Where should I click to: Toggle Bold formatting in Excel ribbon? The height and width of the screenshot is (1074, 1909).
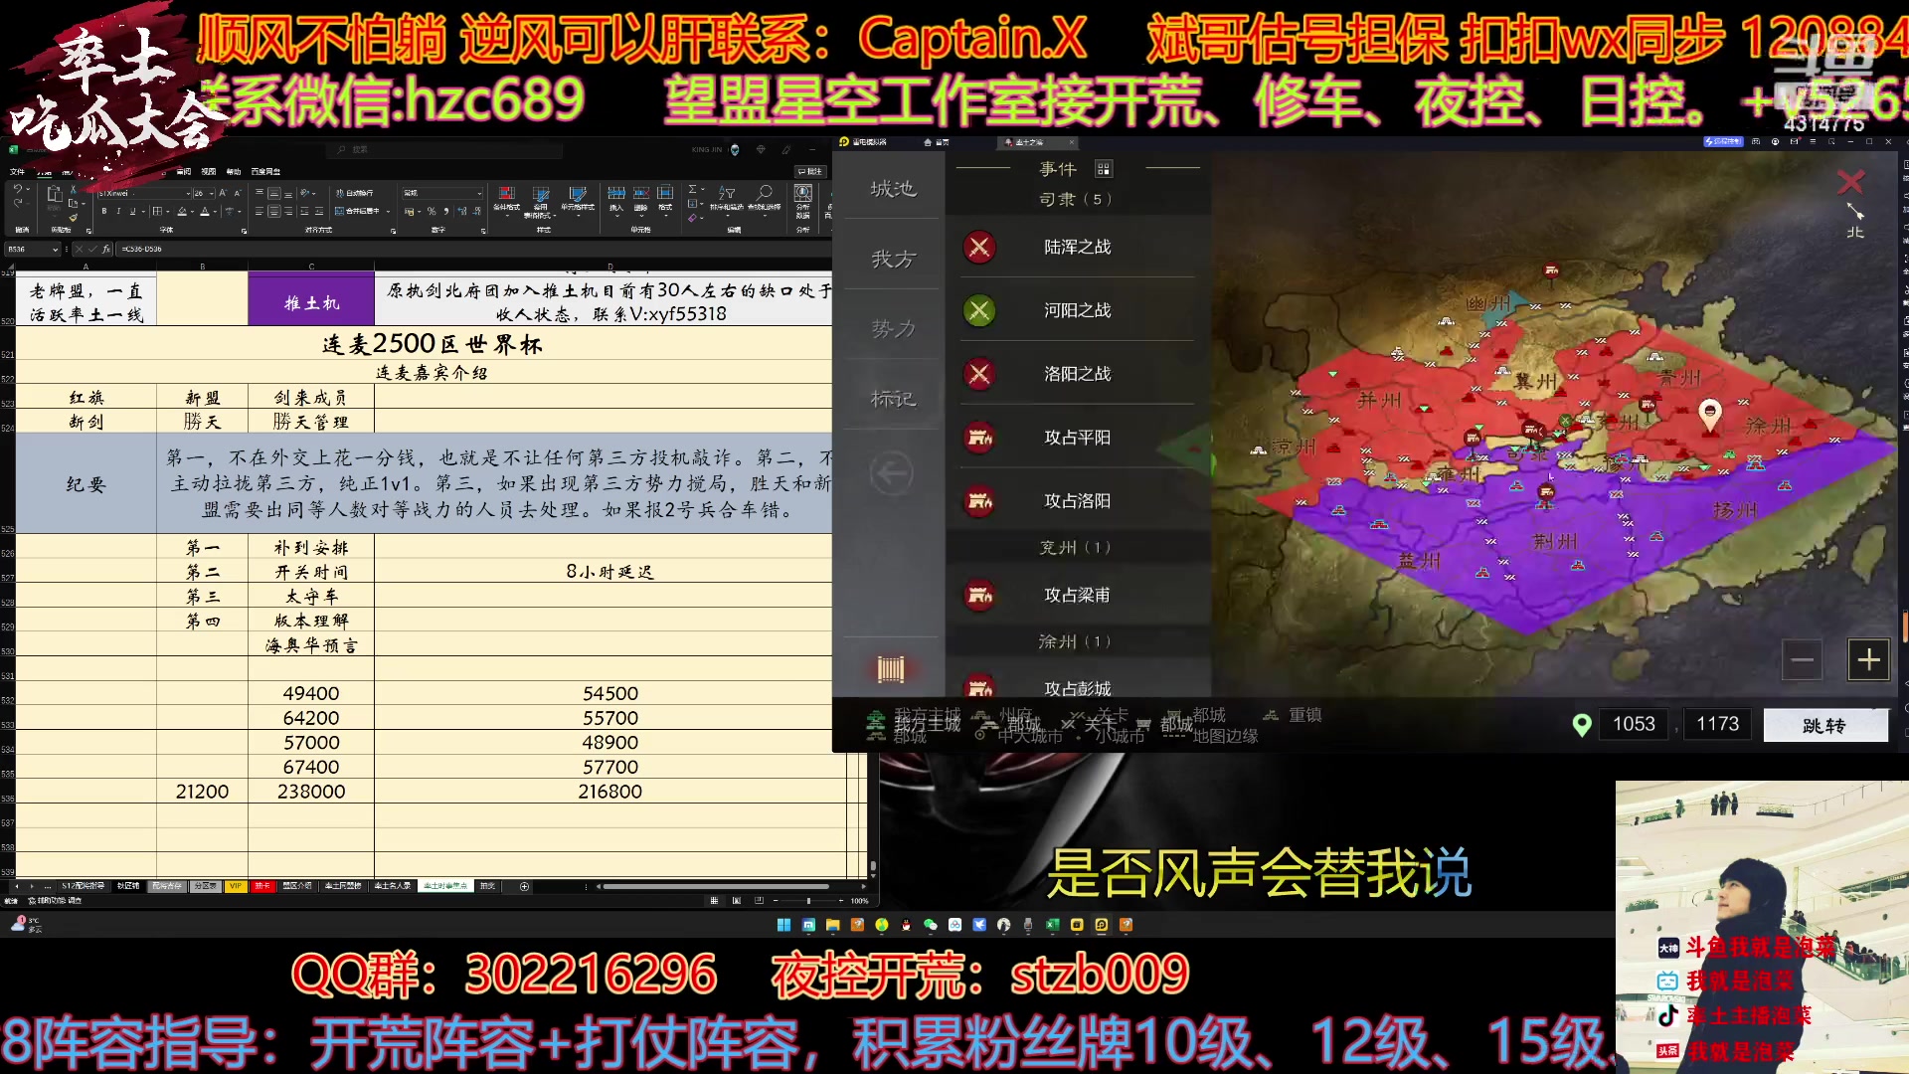pyautogui.click(x=104, y=211)
